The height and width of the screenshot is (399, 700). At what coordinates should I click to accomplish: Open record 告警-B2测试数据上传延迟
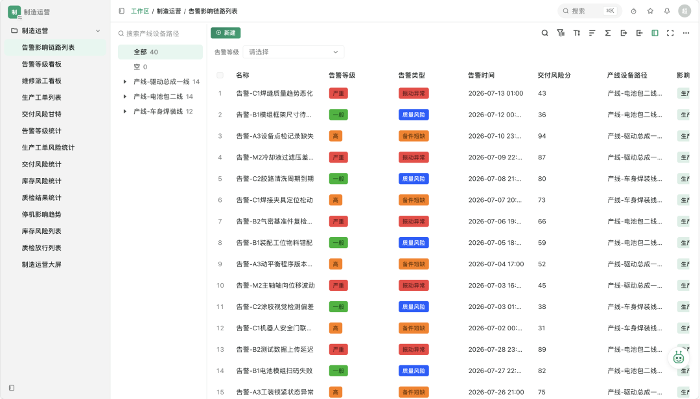pyautogui.click(x=275, y=350)
